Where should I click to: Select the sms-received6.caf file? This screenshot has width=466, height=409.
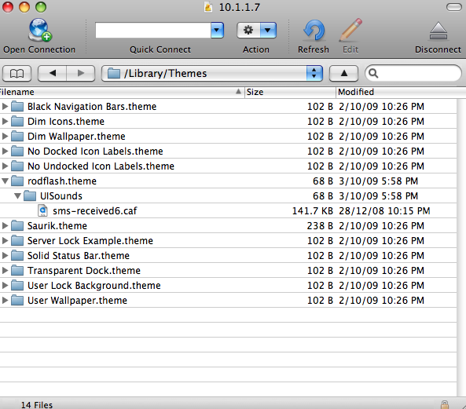coord(228,210)
